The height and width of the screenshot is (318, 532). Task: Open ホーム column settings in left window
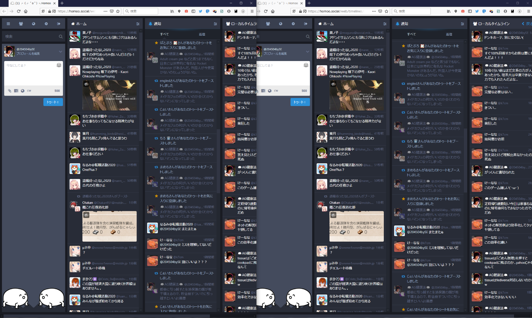(x=138, y=24)
